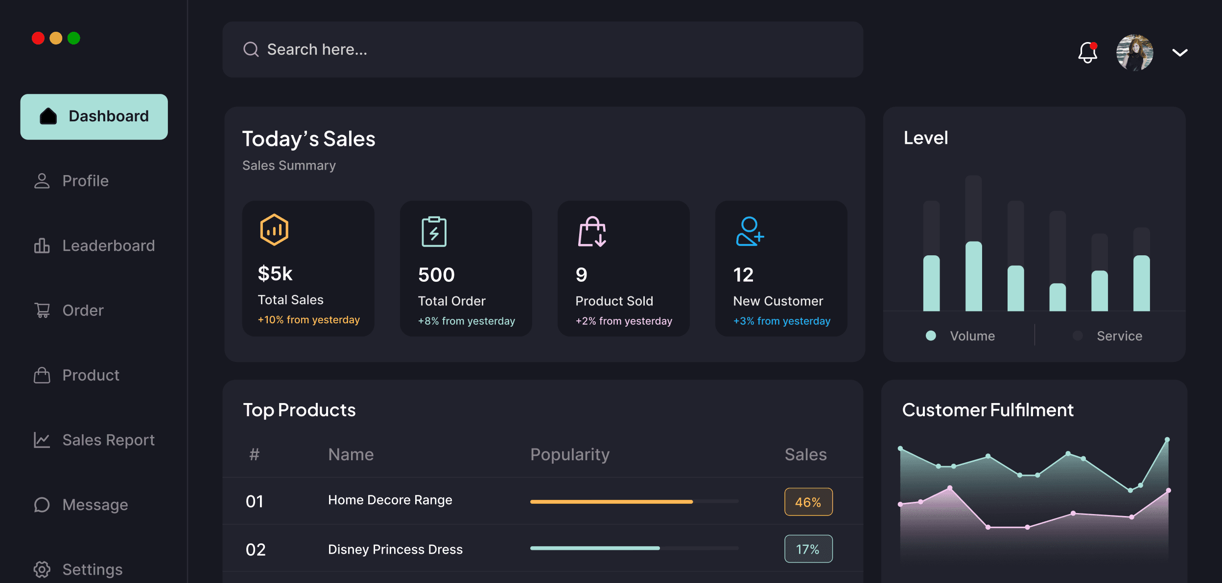This screenshot has width=1222, height=583.
Task: Expand the user account chevron dropdown
Action: (1180, 52)
